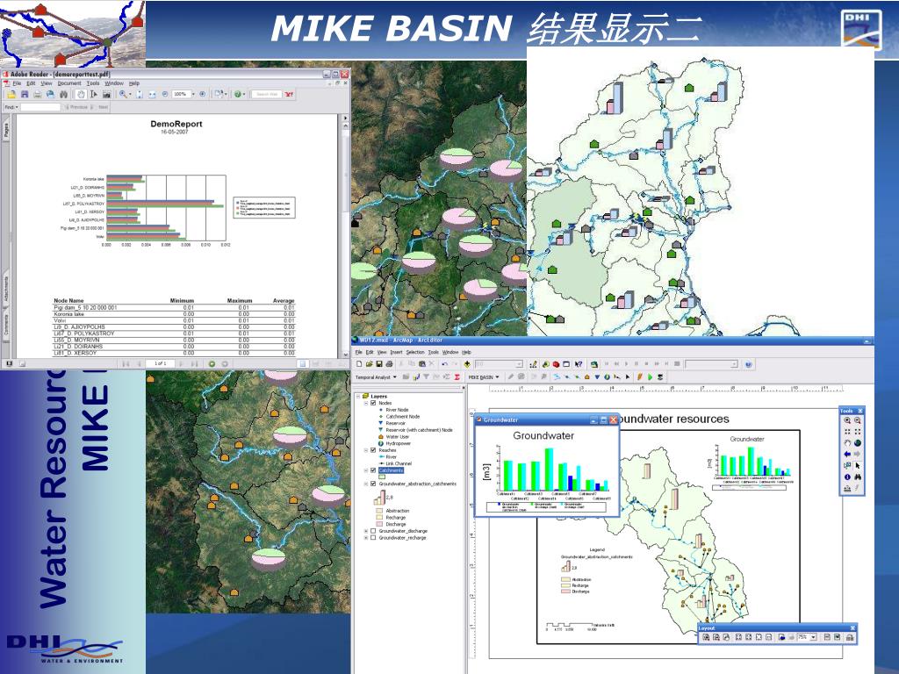Select the Pan hand tool in Tools palette
This screenshot has width=899, height=674.
[847, 443]
